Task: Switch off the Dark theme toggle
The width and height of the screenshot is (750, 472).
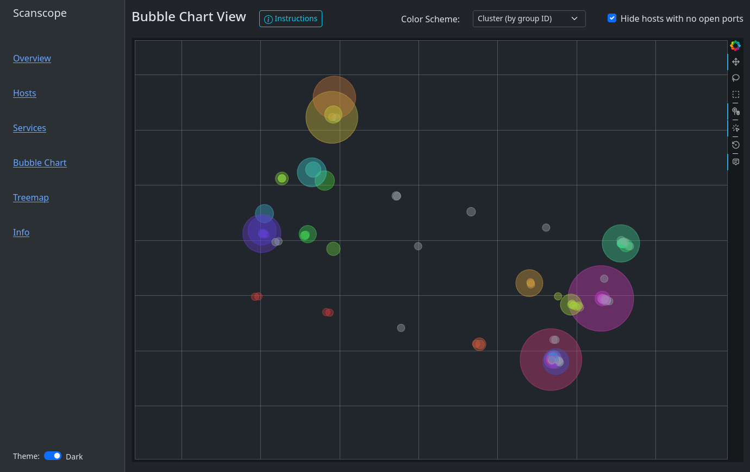Action: pos(53,456)
